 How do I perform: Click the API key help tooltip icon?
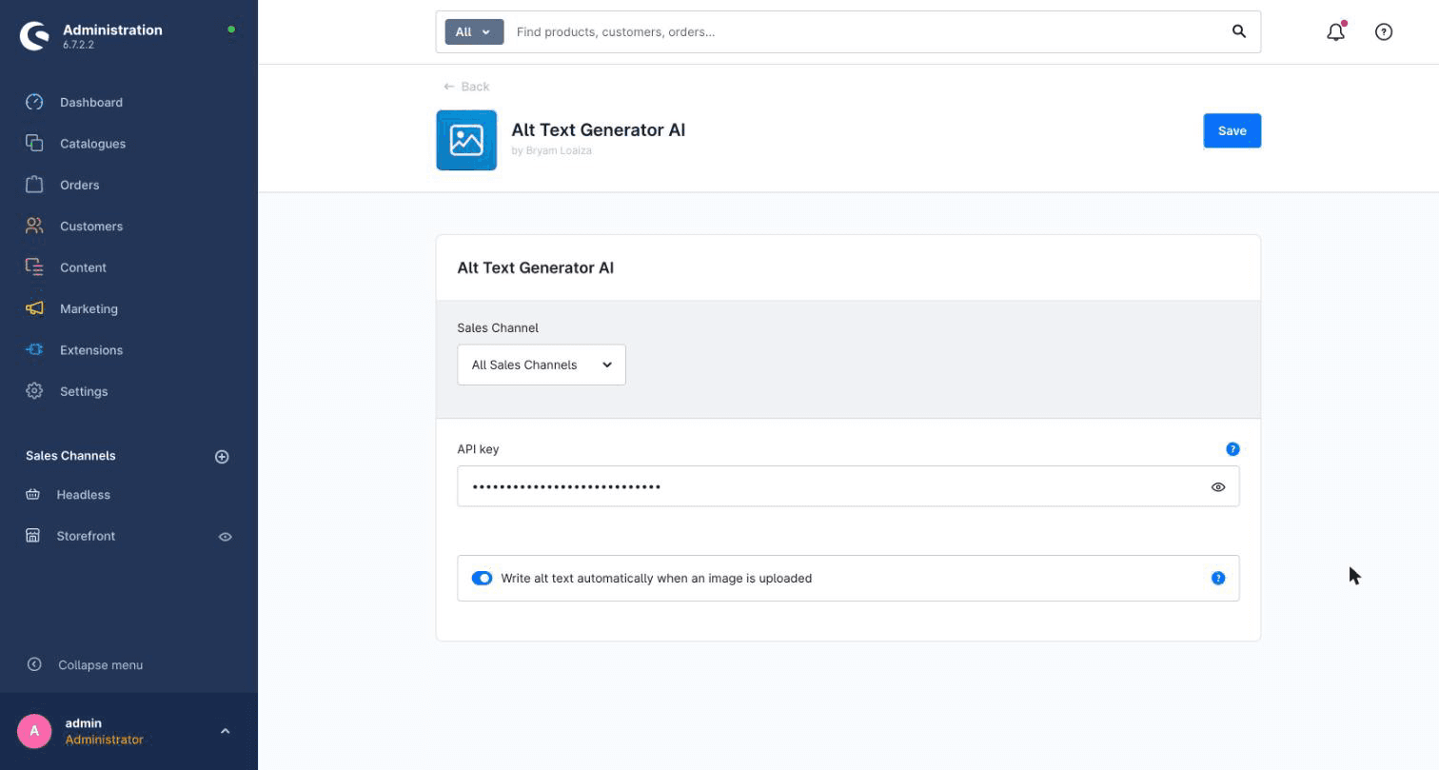[x=1232, y=449]
